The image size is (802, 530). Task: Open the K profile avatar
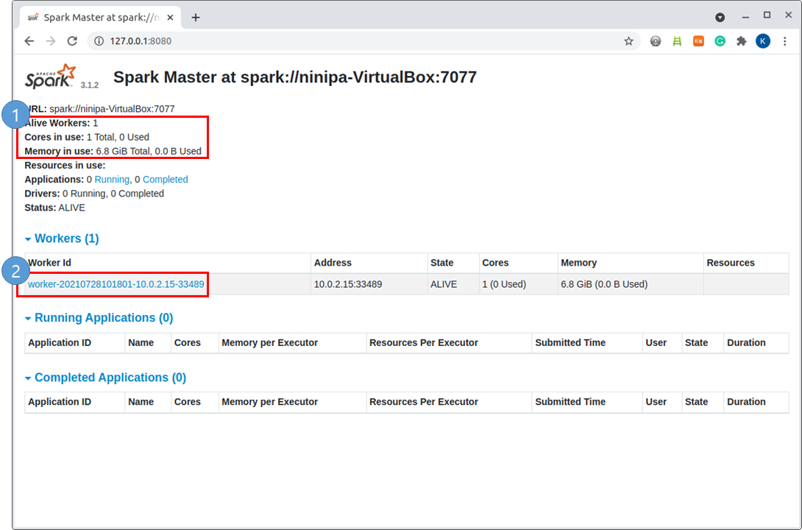point(762,41)
